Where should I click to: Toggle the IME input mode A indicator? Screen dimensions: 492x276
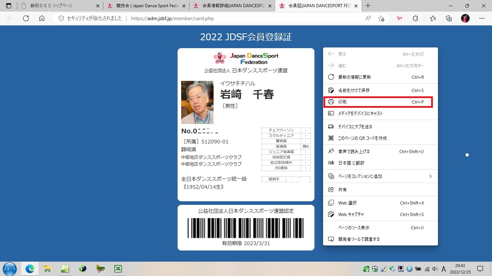(x=444, y=269)
